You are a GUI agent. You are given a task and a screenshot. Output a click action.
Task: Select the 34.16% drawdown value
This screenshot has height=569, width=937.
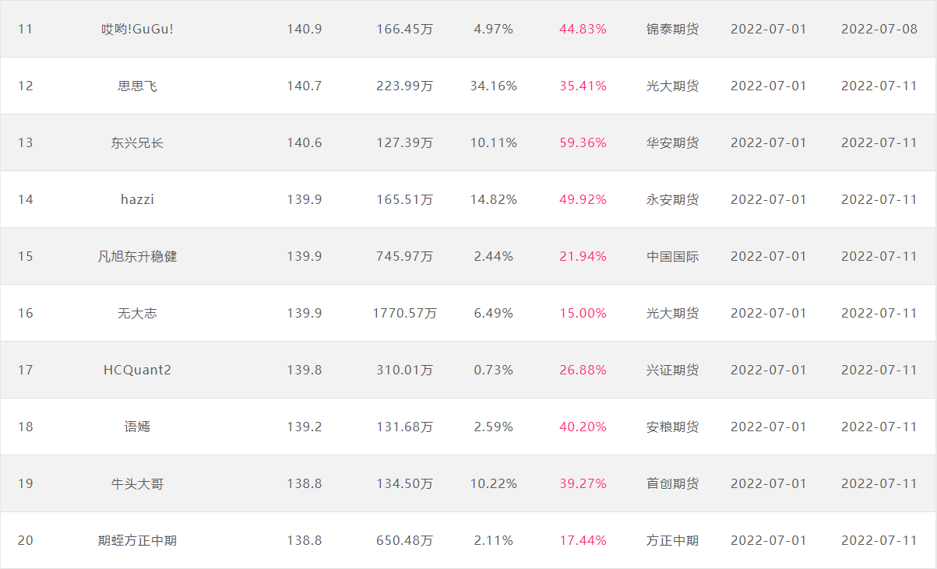tap(493, 86)
